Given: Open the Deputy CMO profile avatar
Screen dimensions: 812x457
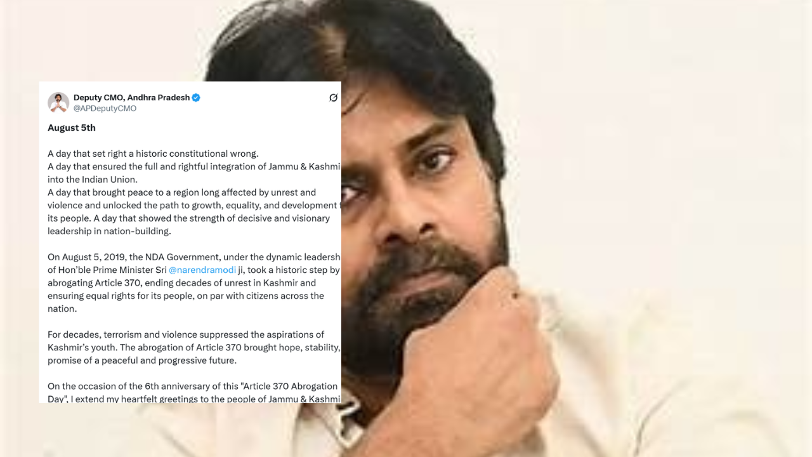Looking at the screenshot, I should [58, 102].
